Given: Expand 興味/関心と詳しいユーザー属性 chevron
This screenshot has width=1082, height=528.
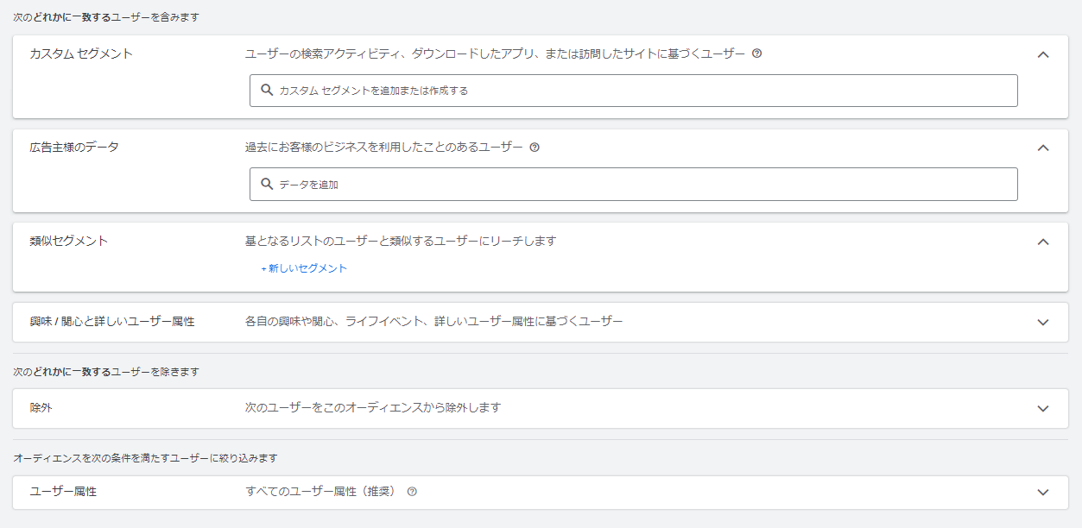Looking at the screenshot, I should point(1042,323).
